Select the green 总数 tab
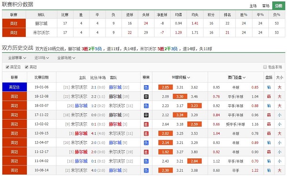Image resolution: width=287 pixels, height=176 pixels. pyautogui.click(x=278, y=6)
